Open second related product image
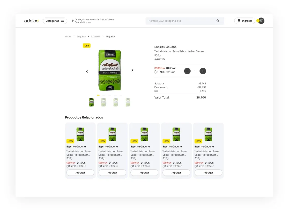 (112, 134)
